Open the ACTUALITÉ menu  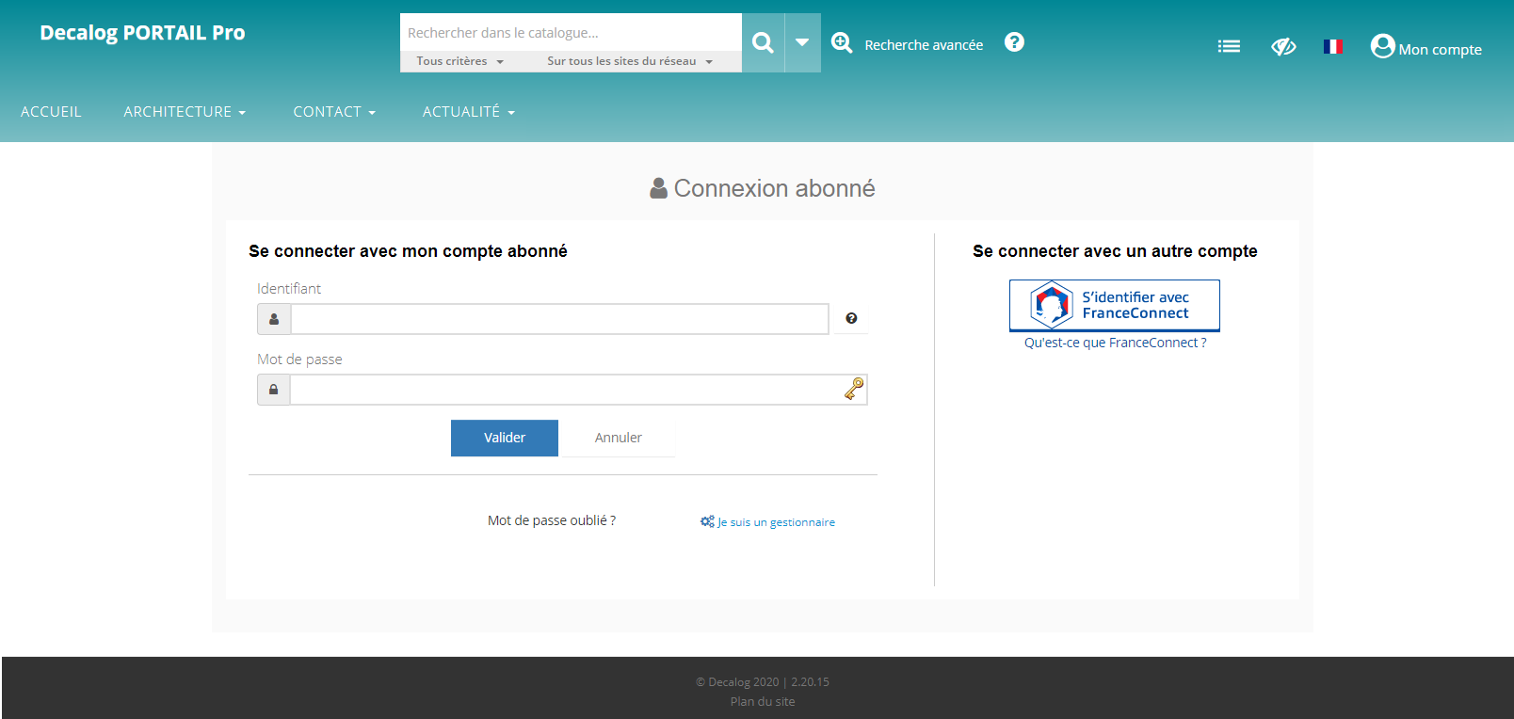click(468, 112)
